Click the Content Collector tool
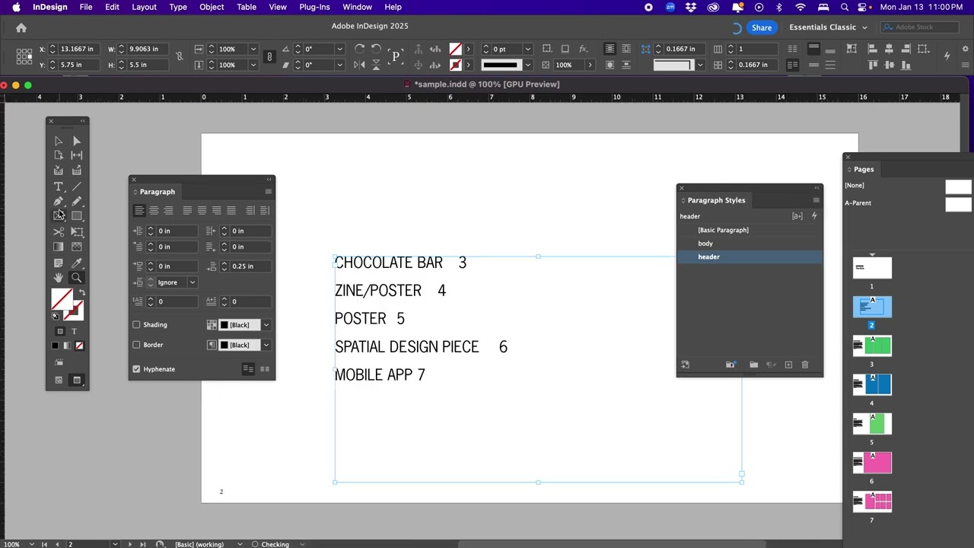974x548 pixels. pos(59,171)
